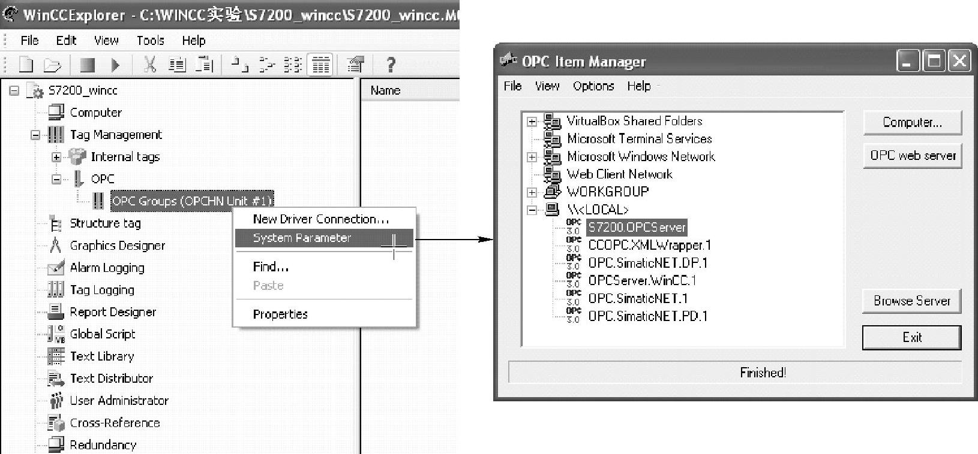
Task: Select the details view toolbar icon
Action: [320, 65]
